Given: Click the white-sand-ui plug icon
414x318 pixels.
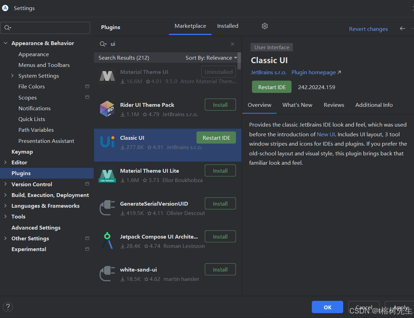Looking at the screenshot, I should coord(107,274).
